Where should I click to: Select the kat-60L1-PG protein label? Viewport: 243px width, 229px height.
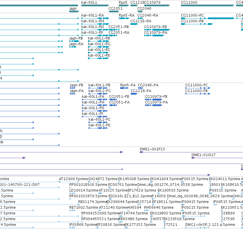click(100, 91)
